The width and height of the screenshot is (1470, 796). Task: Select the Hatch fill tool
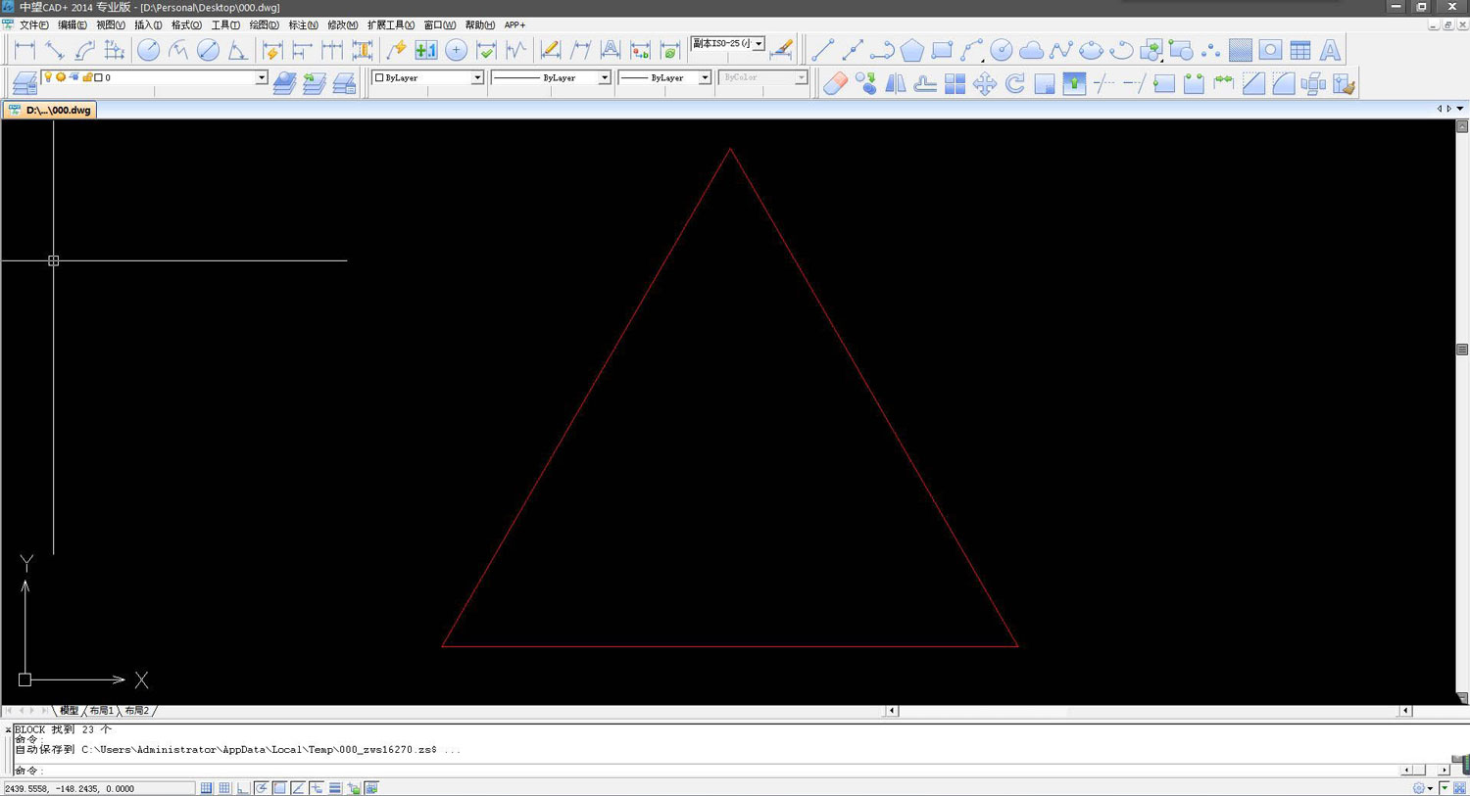click(1241, 50)
